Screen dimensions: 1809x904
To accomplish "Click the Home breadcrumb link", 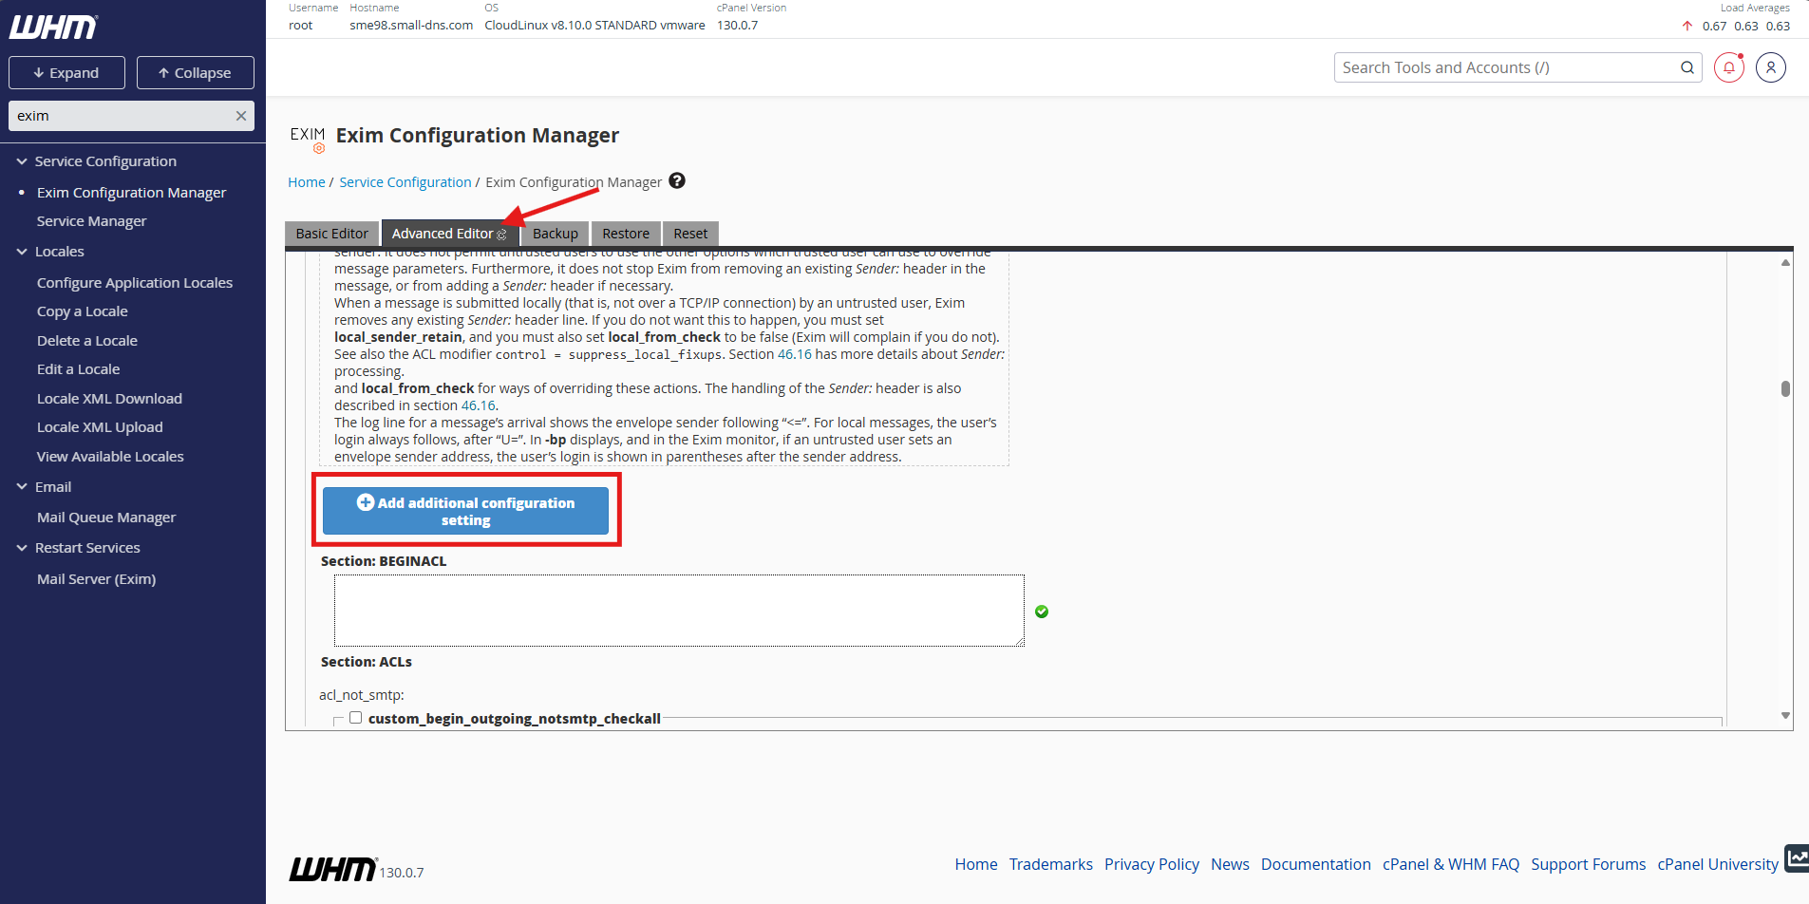I will tap(307, 182).
